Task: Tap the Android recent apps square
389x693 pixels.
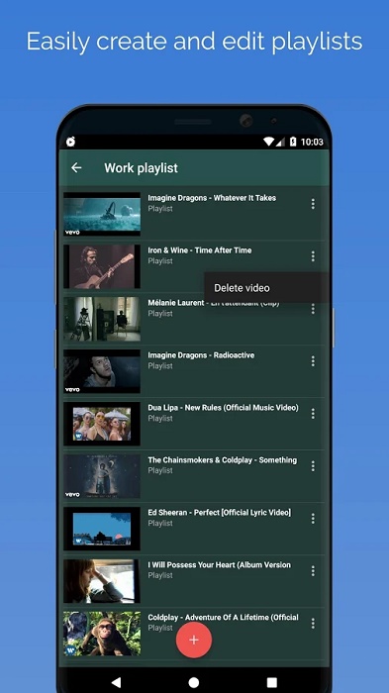Action: (x=272, y=682)
